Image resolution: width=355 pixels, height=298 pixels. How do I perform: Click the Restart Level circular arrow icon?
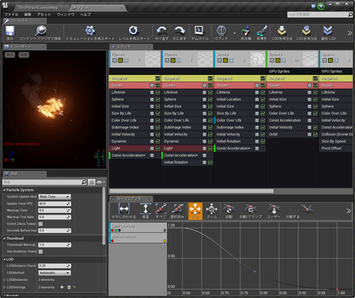click(x=133, y=31)
